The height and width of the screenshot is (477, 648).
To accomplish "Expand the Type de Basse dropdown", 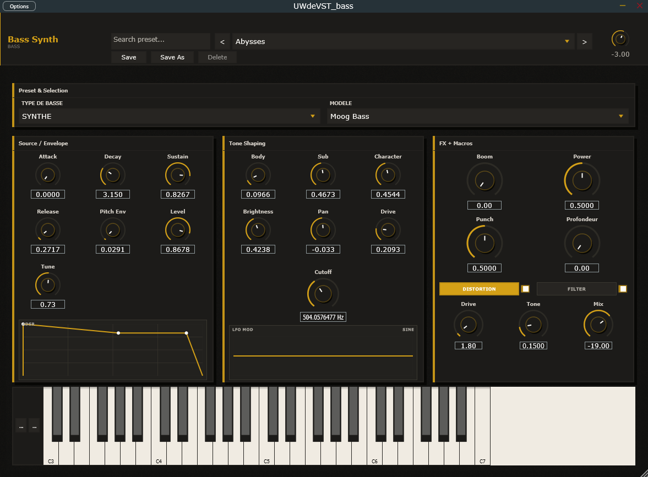I will click(x=168, y=116).
